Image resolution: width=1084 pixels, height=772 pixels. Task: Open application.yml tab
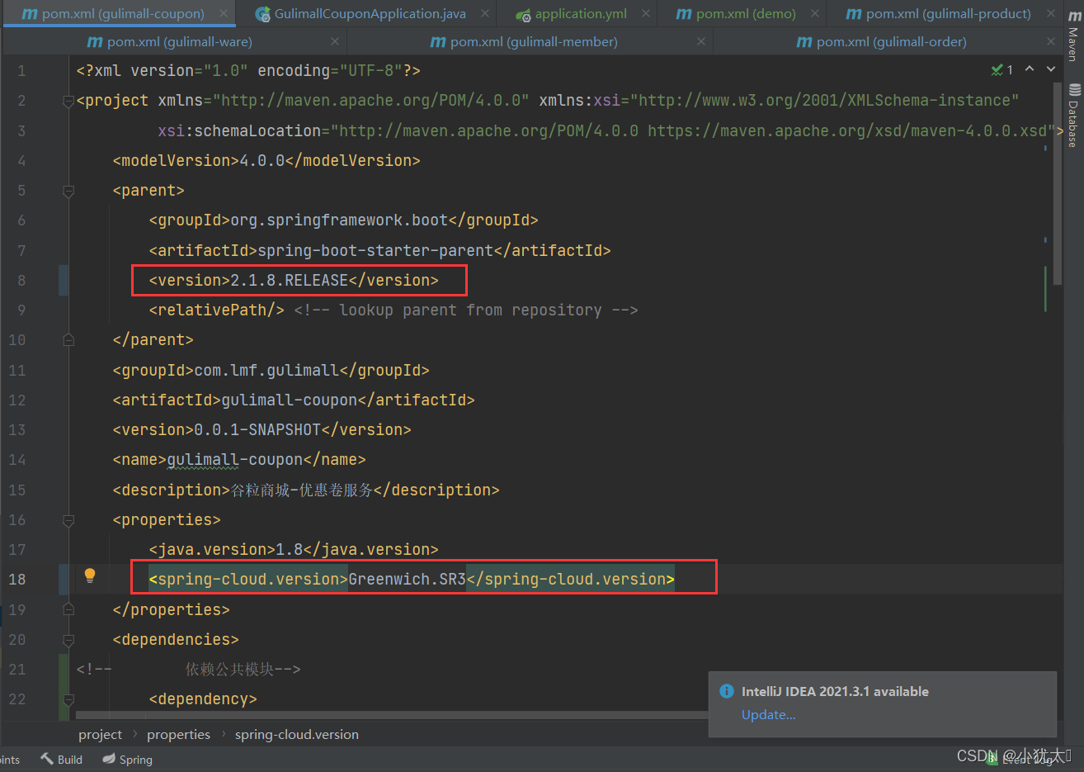click(x=581, y=14)
